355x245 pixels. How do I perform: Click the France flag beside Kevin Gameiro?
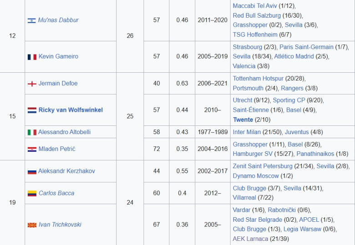pos(32,57)
